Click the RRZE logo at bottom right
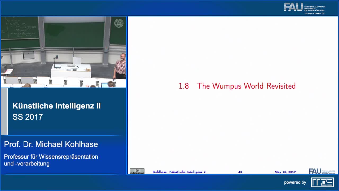Image resolution: width=339 pixels, height=191 pixels. point(322,182)
